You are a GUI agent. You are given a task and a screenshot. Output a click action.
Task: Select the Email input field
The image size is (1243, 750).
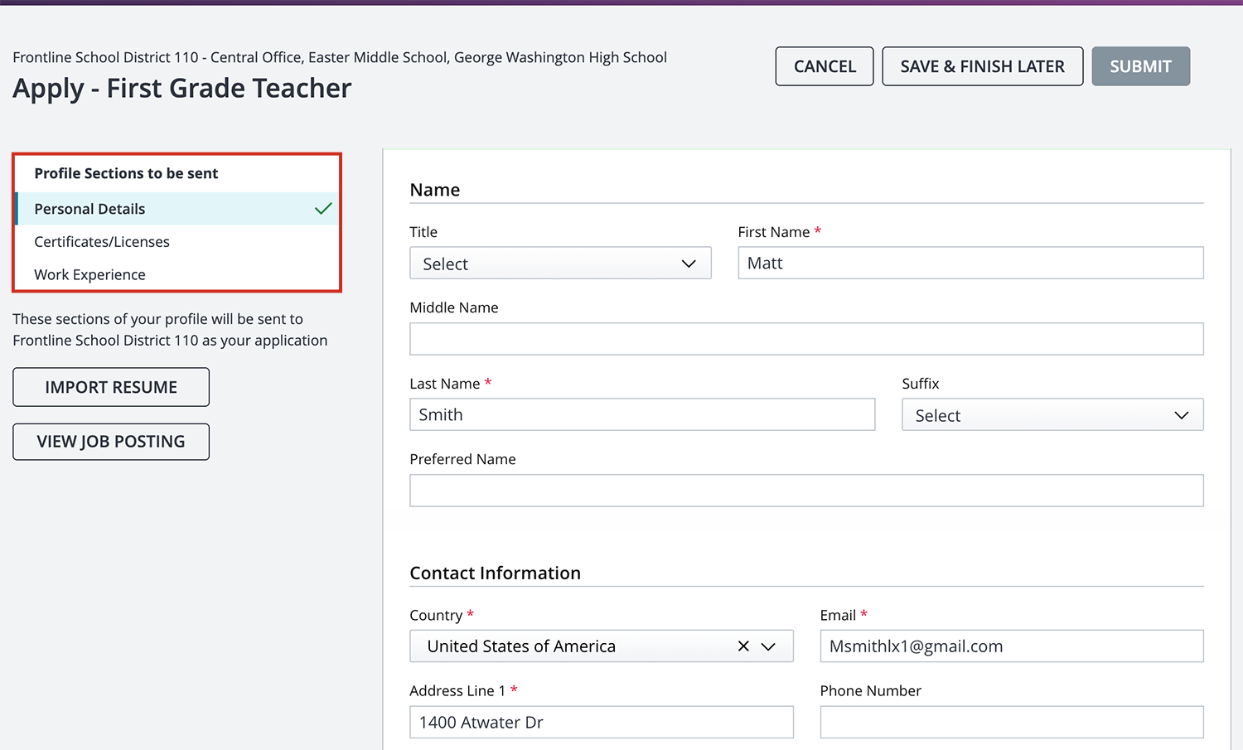[x=1011, y=646]
